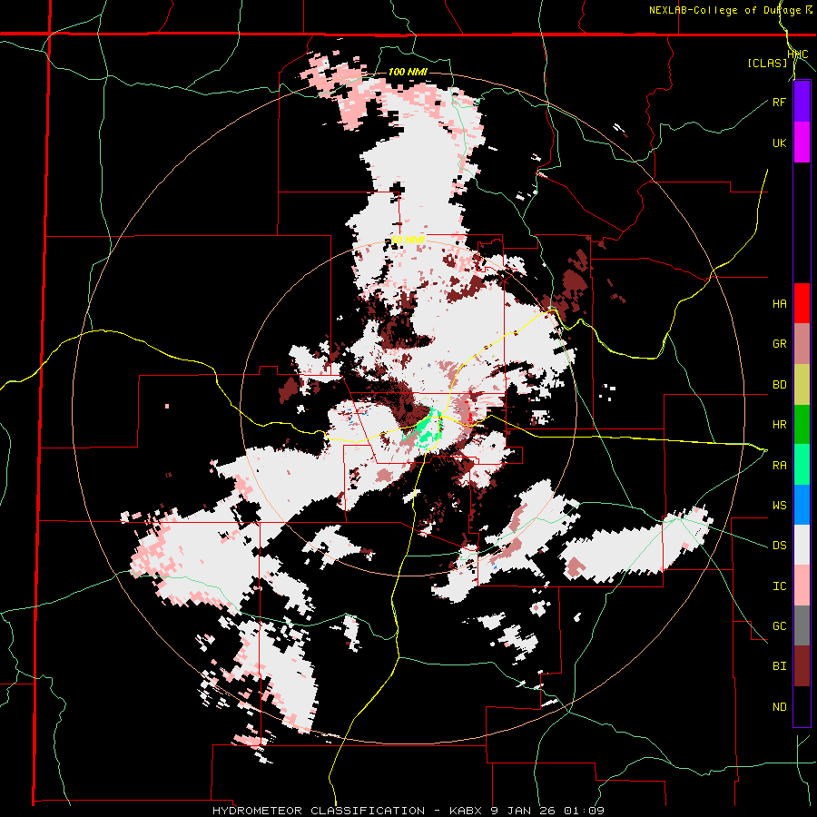The image size is (817, 817).
Task: Click the [CLAS] units label
Action: tap(767, 63)
